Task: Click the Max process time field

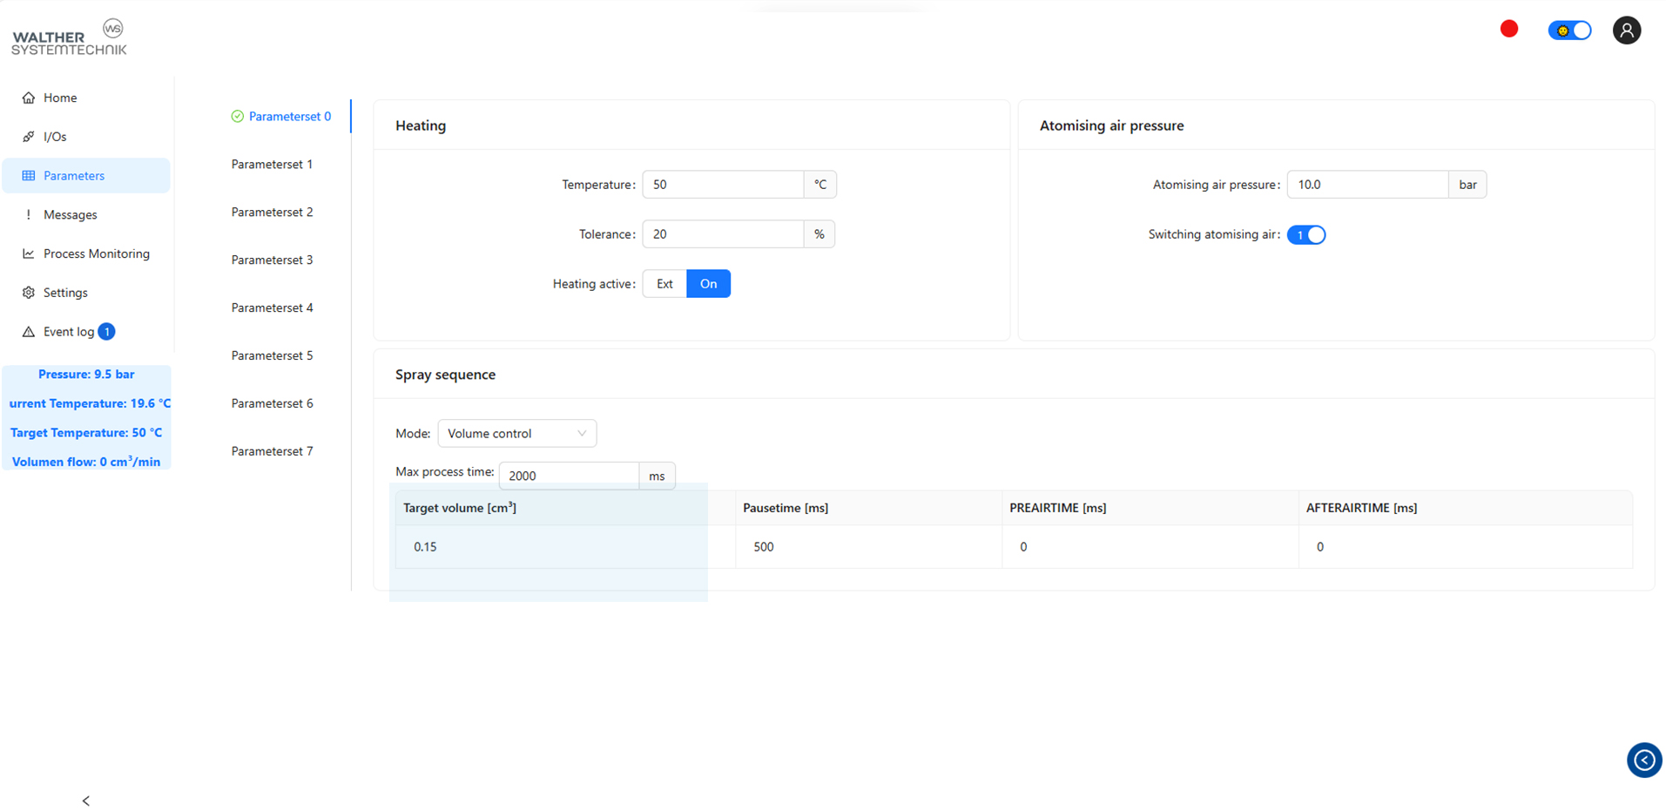Action: pyautogui.click(x=569, y=476)
